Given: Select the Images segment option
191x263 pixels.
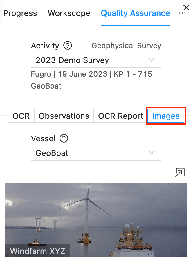Looking at the screenshot, I should click(166, 116).
